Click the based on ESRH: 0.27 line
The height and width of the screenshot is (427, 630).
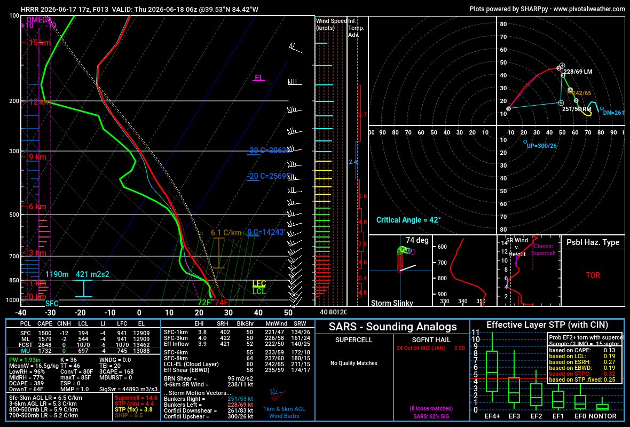click(x=582, y=362)
